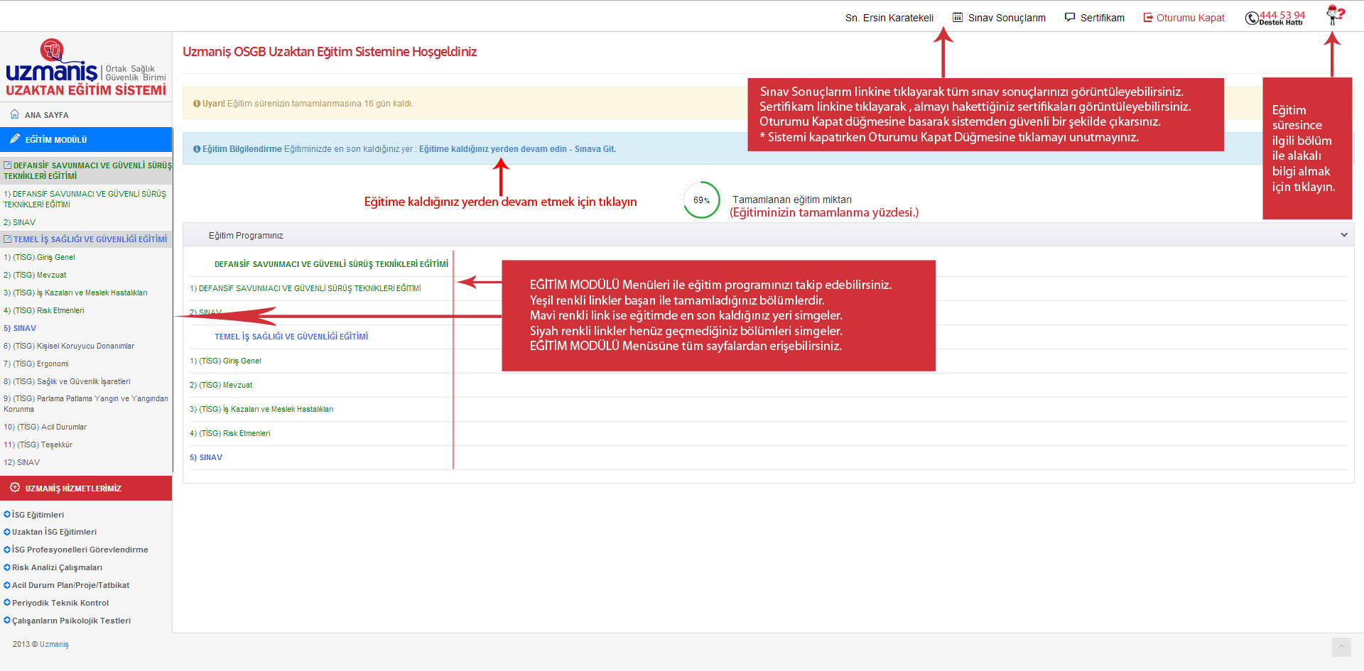This screenshot has height=671, width=1364.
Task: Open sidebar 9) Parlama Patlama Yangın
Action: (x=86, y=404)
